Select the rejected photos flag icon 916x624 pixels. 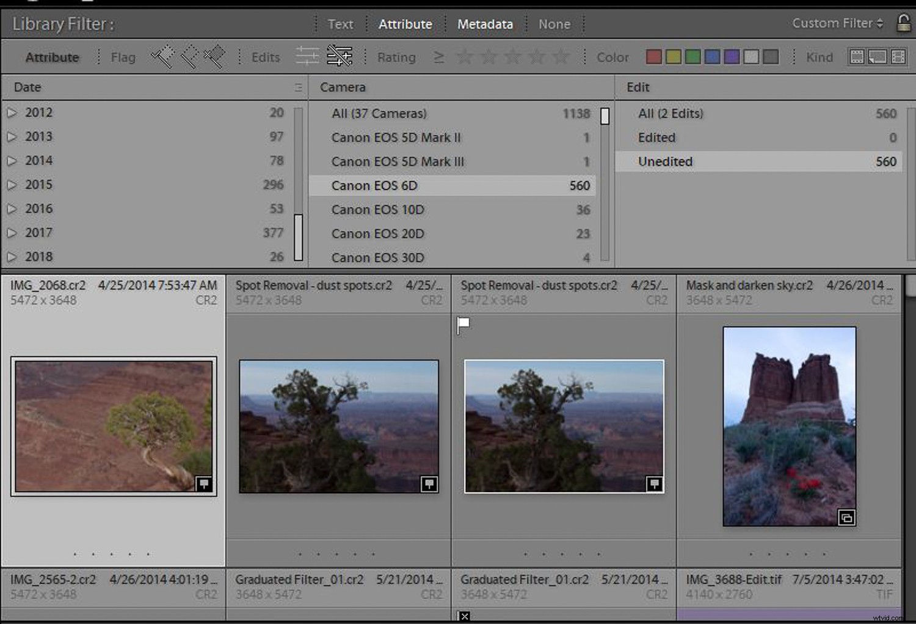(x=215, y=56)
